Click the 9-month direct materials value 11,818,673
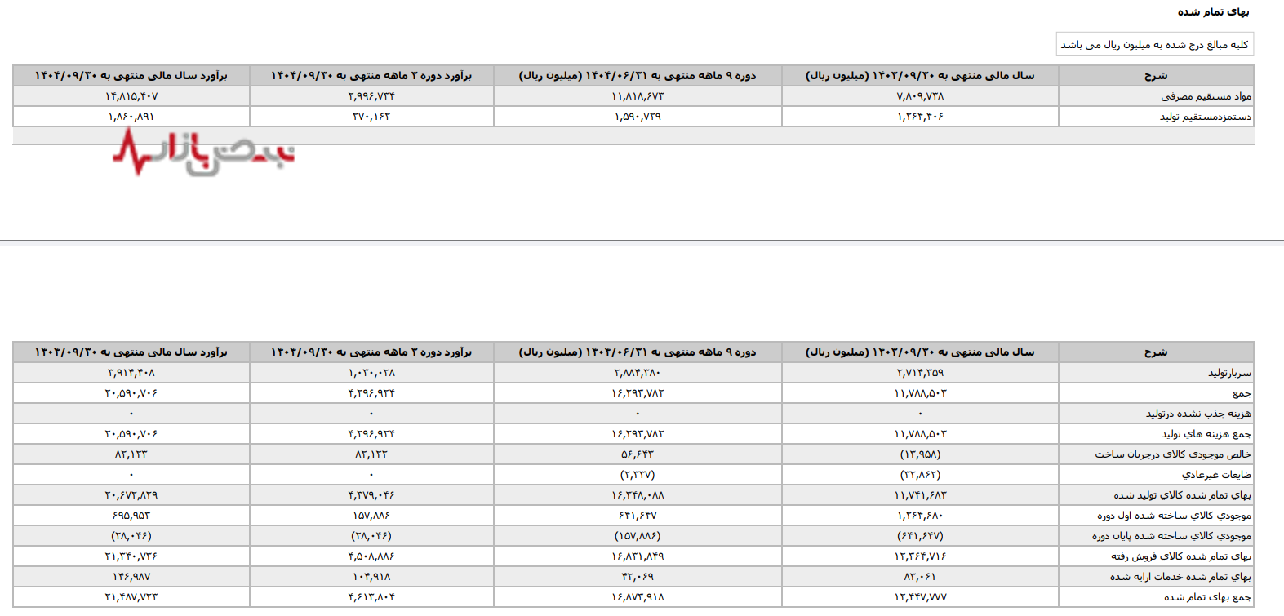Image resolution: width=1284 pixels, height=616 pixels. point(638,96)
